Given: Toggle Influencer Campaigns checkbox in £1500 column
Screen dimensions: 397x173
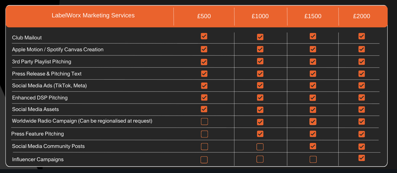Looking at the screenshot, I should point(313,159).
